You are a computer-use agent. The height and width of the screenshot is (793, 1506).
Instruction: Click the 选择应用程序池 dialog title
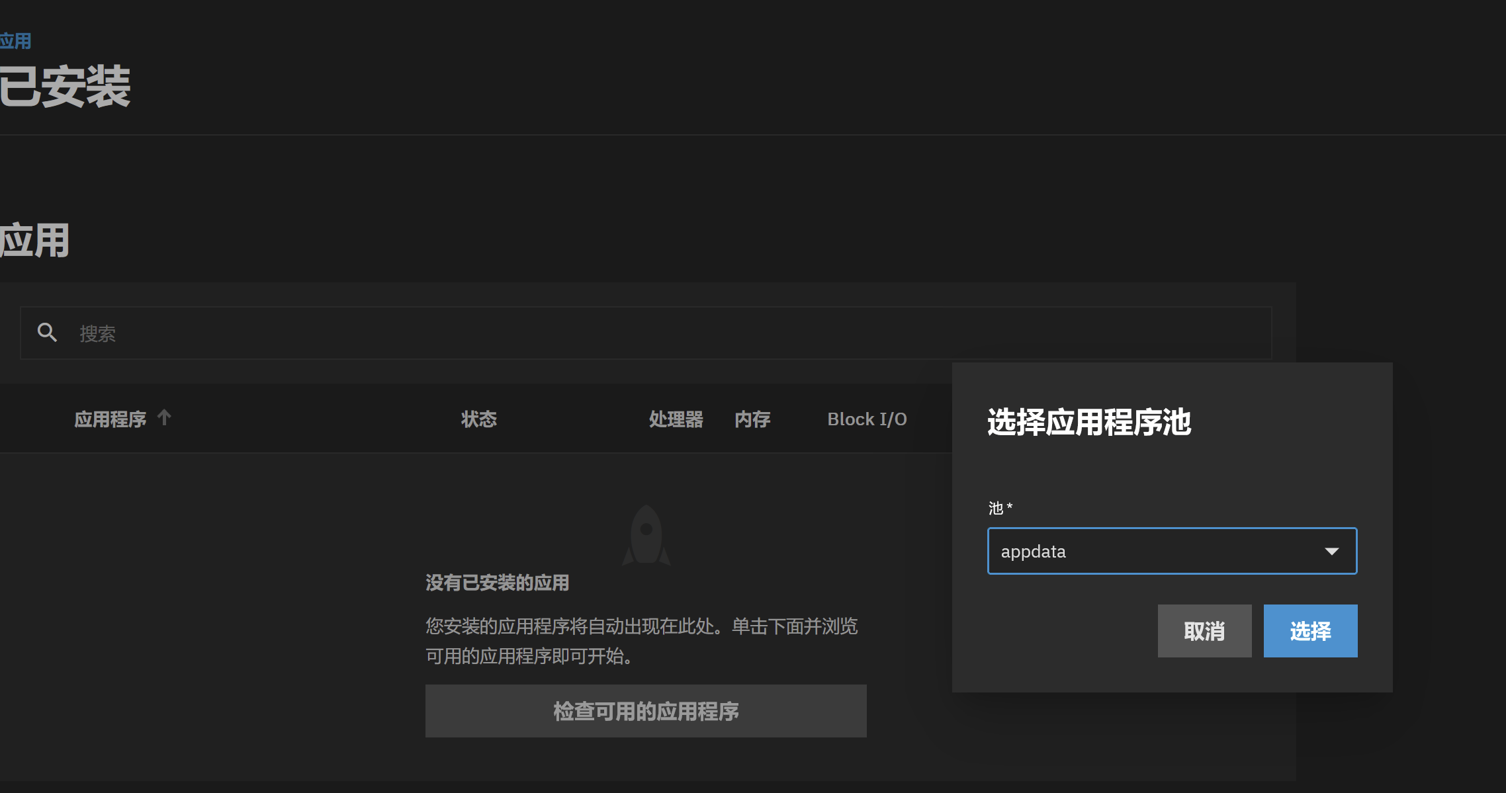[1089, 422]
